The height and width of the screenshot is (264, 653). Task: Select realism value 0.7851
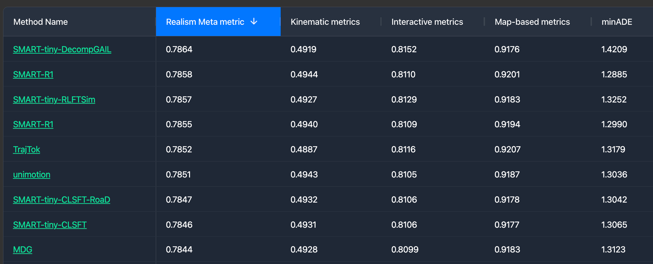[178, 175]
